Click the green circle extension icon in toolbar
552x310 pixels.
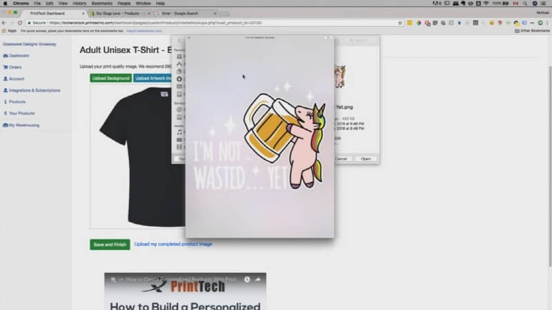(540, 23)
